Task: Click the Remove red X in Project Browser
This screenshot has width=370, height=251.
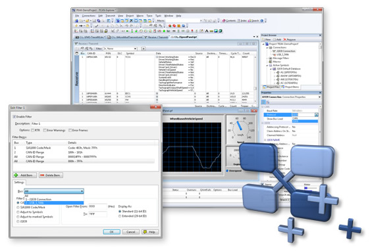Action: click(285, 39)
